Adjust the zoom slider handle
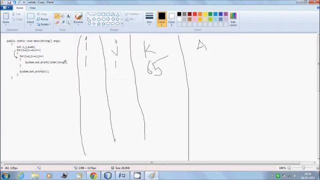The height and width of the screenshot is (180, 320). coord(303,168)
